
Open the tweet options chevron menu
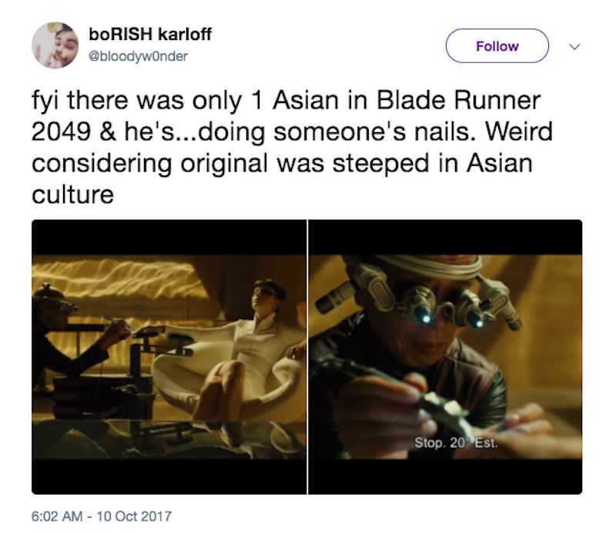(574, 47)
